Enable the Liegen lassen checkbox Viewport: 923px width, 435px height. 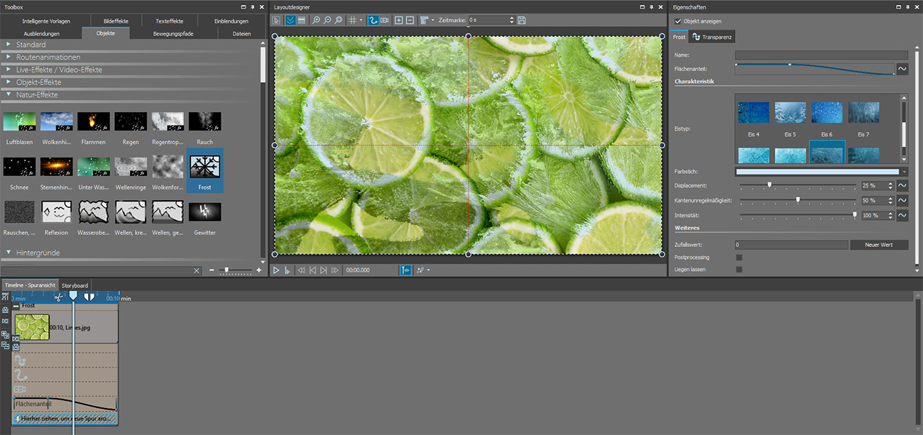[739, 270]
